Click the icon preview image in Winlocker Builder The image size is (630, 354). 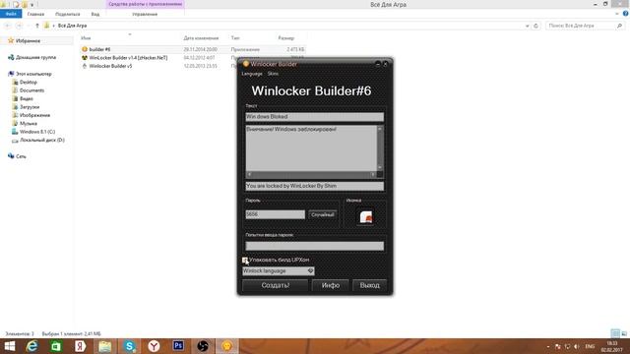click(365, 216)
